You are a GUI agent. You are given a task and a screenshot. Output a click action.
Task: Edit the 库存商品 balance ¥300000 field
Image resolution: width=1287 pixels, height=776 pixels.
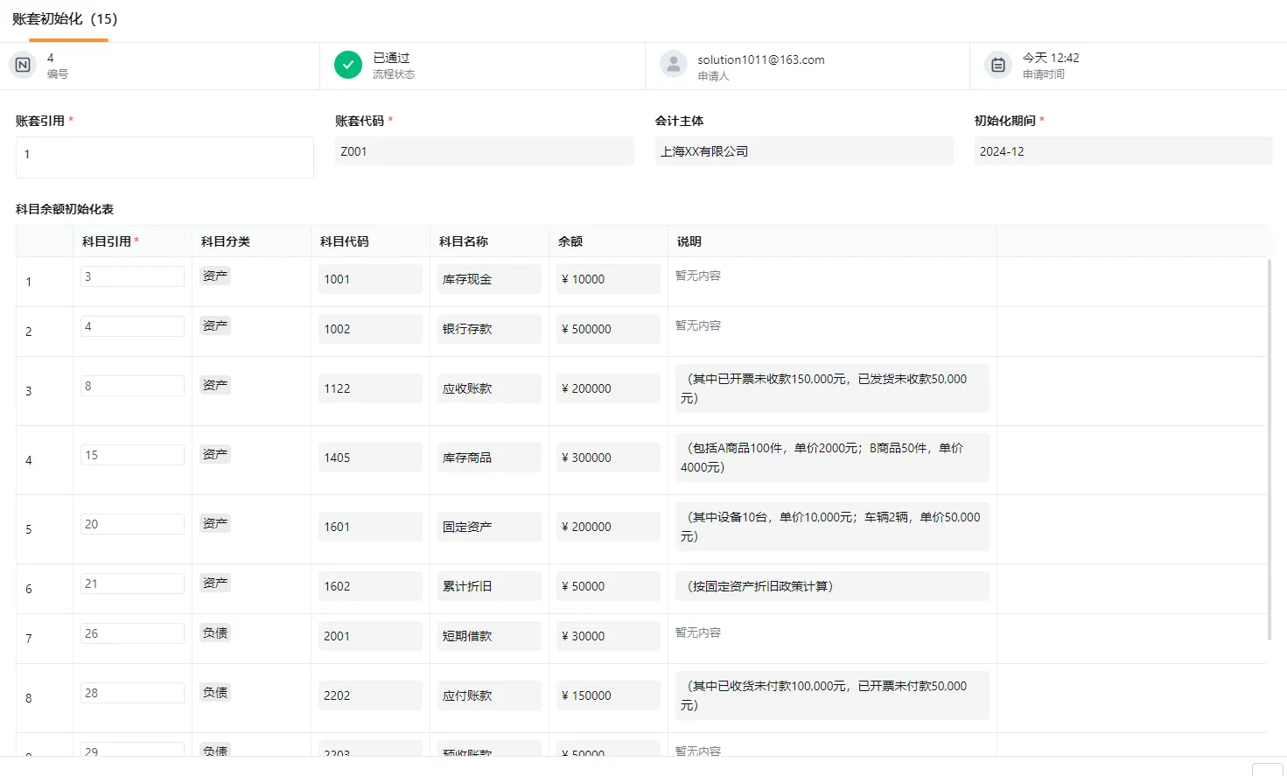[x=607, y=457]
